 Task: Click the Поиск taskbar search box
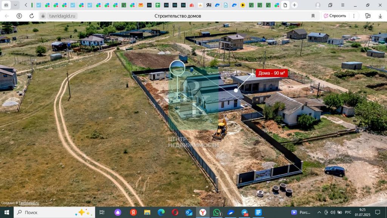(54, 212)
